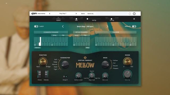Viewport: 170px width, 95px height.
Task: Click the Compressor knob
Action: (x=78, y=75)
